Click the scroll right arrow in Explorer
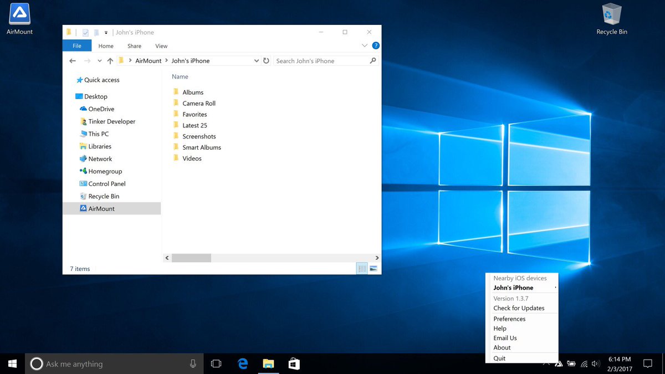 coord(377,258)
